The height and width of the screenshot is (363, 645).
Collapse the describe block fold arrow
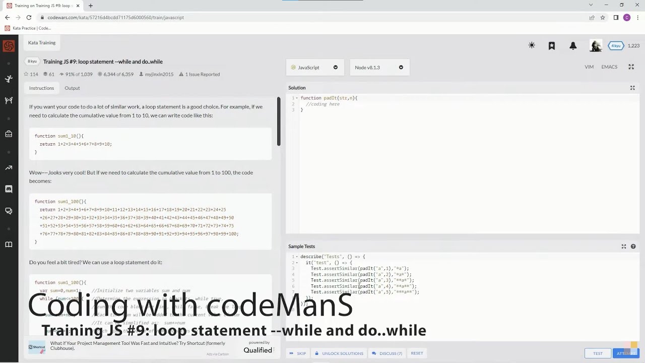click(297, 257)
